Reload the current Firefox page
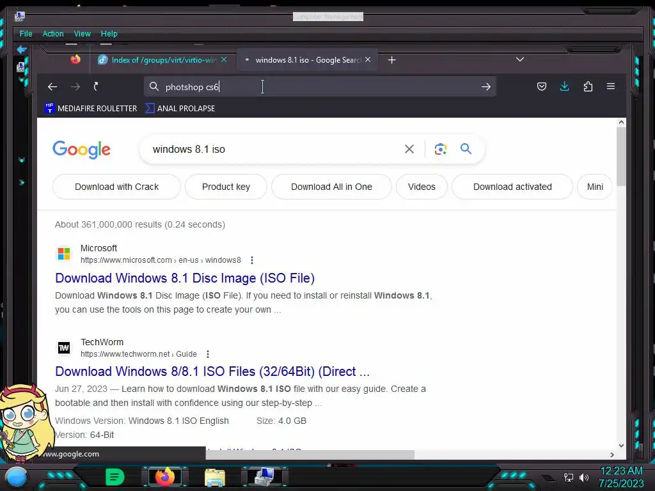This screenshot has height=491, width=655. (96, 86)
